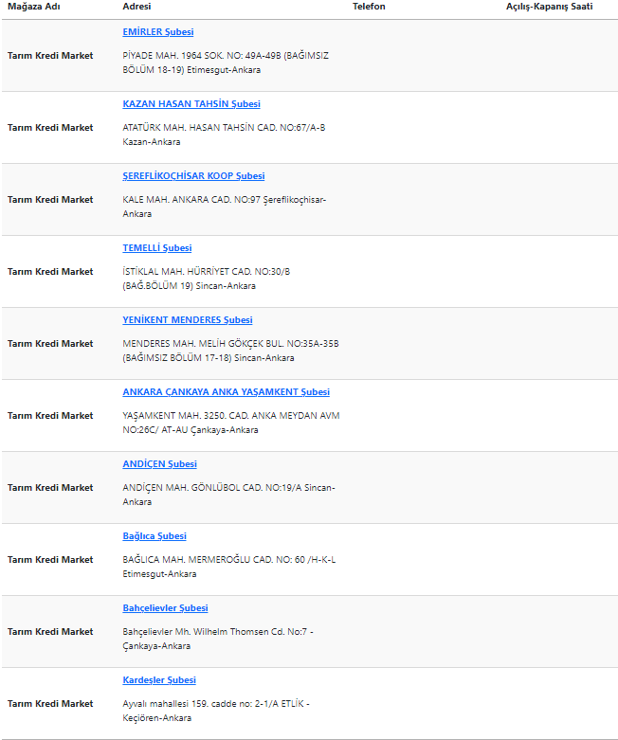Click the Açılış-Kapanış Saati column header

pyautogui.click(x=549, y=7)
